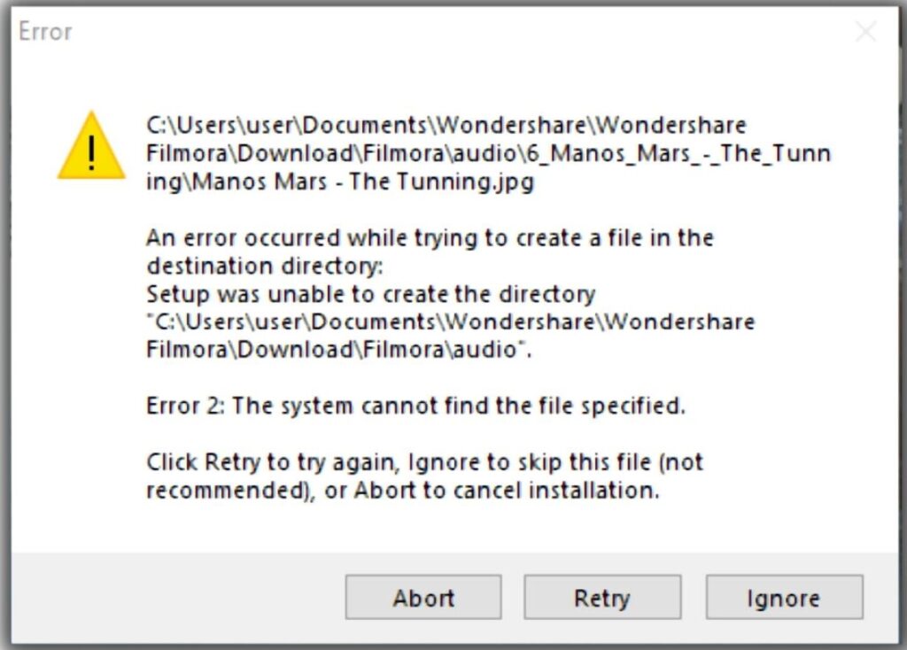Click "Setup was unable to create the directory"
The width and height of the screenshot is (907, 650).
tap(370, 293)
